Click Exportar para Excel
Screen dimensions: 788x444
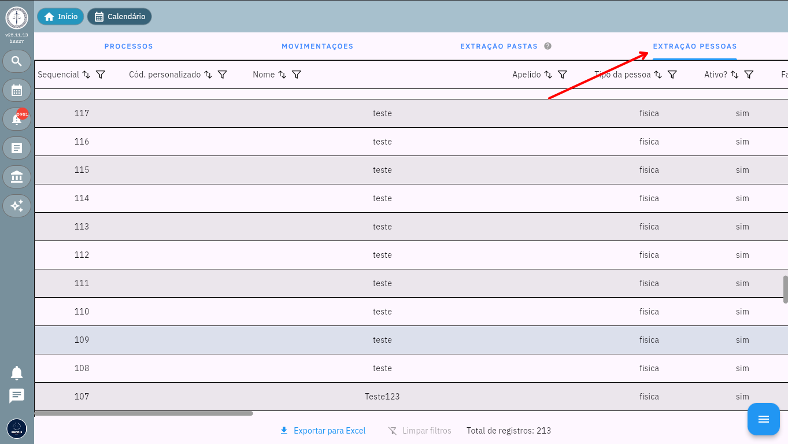click(323, 431)
